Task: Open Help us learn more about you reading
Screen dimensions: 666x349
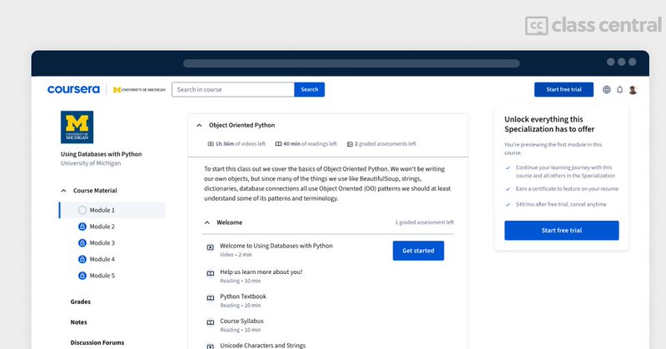Action: pyautogui.click(x=261, y=272)
